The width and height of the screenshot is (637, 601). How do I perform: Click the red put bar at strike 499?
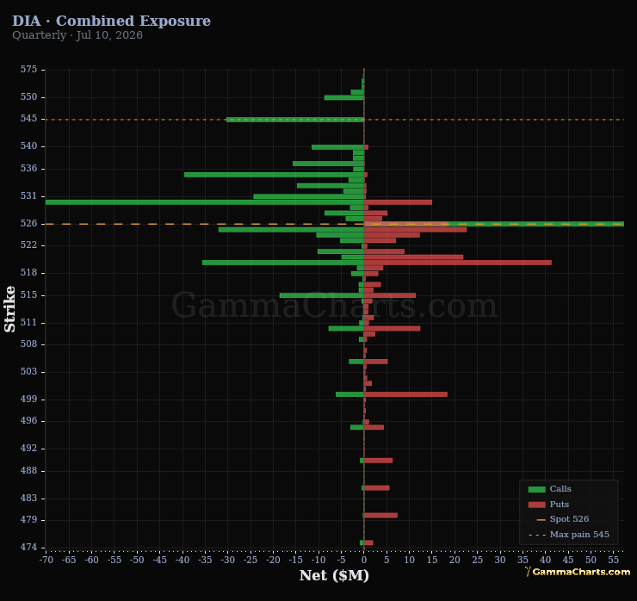point(405,394)
